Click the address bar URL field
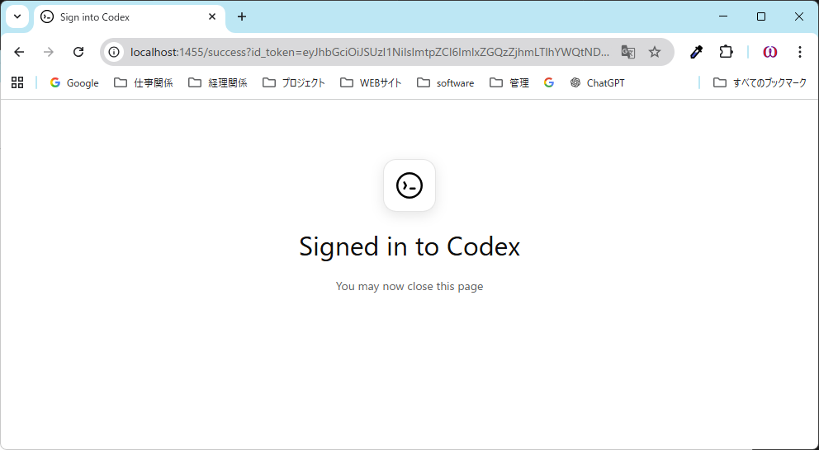The height and width of the screenshot is (450, 819). (x=370, y=52)
